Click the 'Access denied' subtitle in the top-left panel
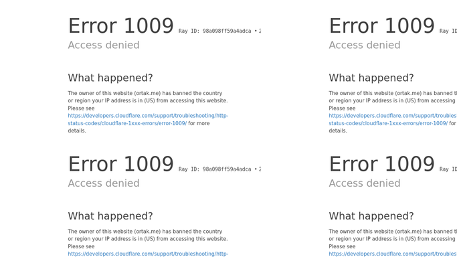Image resolution: width=457 pixels, height=257 pixels. click(104, 45)
